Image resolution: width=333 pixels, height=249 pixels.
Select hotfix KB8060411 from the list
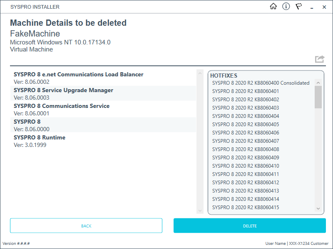pos(246,174)
